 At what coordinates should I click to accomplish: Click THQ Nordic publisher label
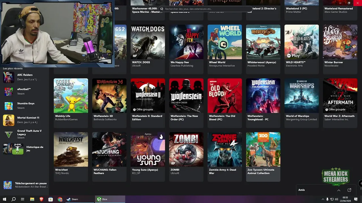62,173
